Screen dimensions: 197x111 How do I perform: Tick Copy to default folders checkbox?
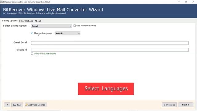click(x=32, y=54)
